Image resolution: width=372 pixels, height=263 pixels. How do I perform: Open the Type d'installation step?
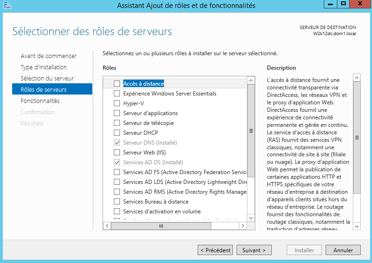[44, 67]
